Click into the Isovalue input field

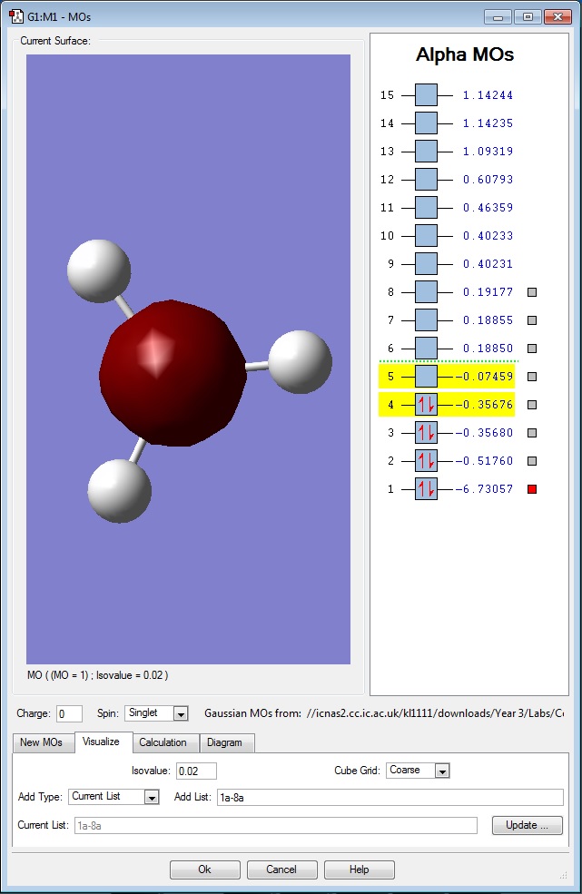tap(196, 771)
